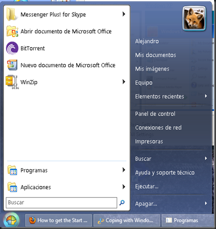Click the Programas taskbar window icon
Image resolution: width=216 pixels, height=229 pixels.
[169, 220]
